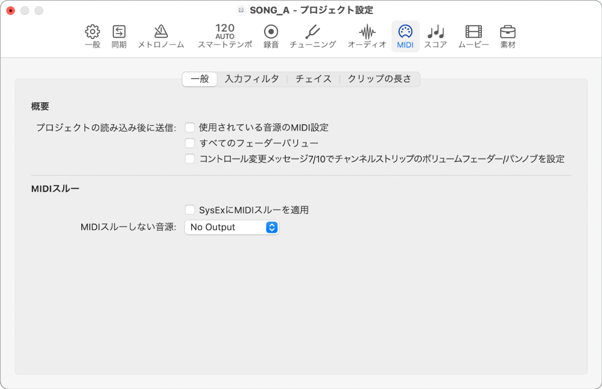602x389 pixels.
Task: Enable control change 7/10 volume fader option
Action: click(190, 159)
